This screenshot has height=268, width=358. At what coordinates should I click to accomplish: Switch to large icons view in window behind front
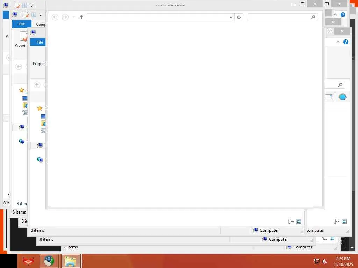click(x=299, y=222)
